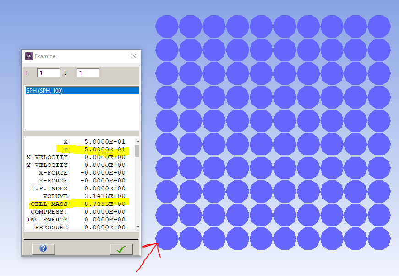This screenshot has width=399, height=276.
Task: Click the PRESSURE row
Action: point(80,227)
